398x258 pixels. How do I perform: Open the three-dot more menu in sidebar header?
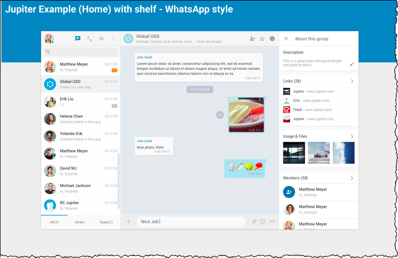pos(113,39)
